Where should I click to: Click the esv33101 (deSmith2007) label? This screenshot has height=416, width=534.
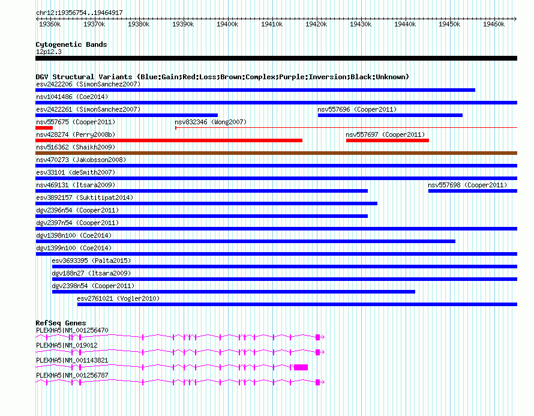(x=76, y=172)
